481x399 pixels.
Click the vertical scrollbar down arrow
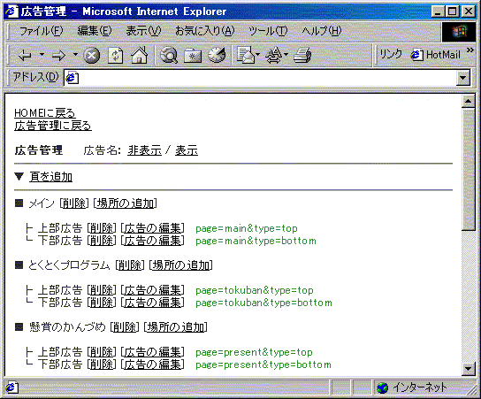point(469,368)
